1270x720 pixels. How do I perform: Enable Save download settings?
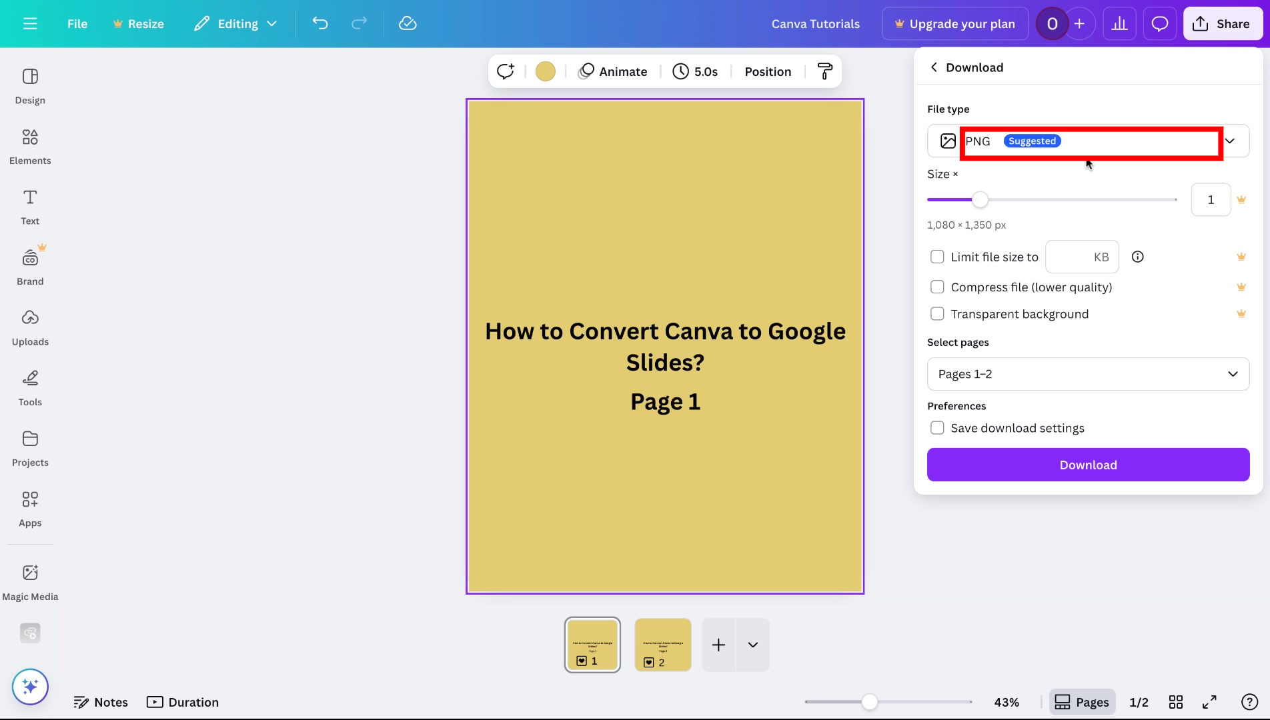pos(937,427)
